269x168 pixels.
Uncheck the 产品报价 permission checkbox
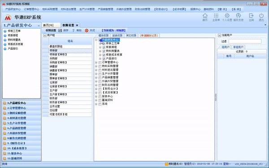(104, 59)
